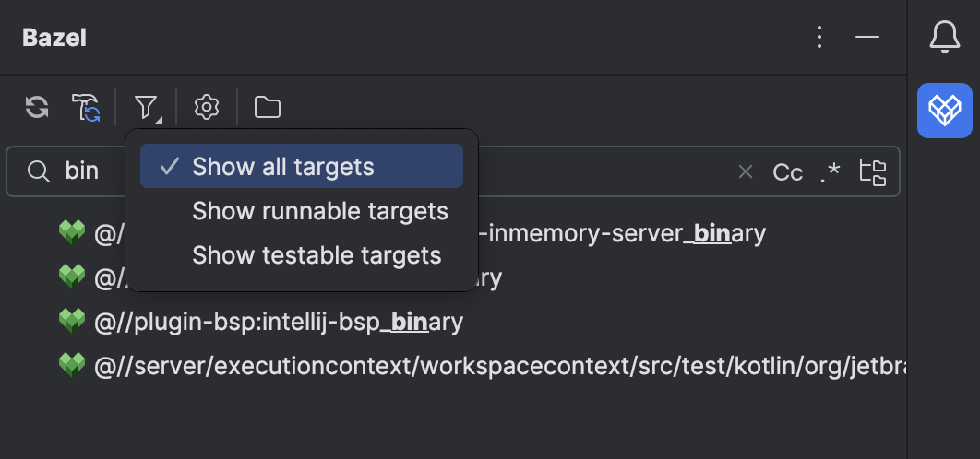Choose Show testable targets
The image size is (980, 459).
pyautogui.click(x=317, y=255)
